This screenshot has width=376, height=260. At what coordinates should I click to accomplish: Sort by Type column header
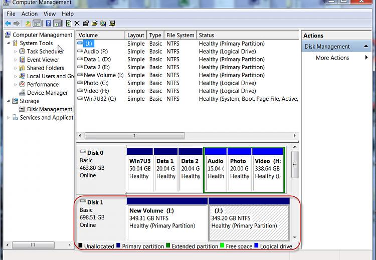pyautogui.click(x=155, y=35)
